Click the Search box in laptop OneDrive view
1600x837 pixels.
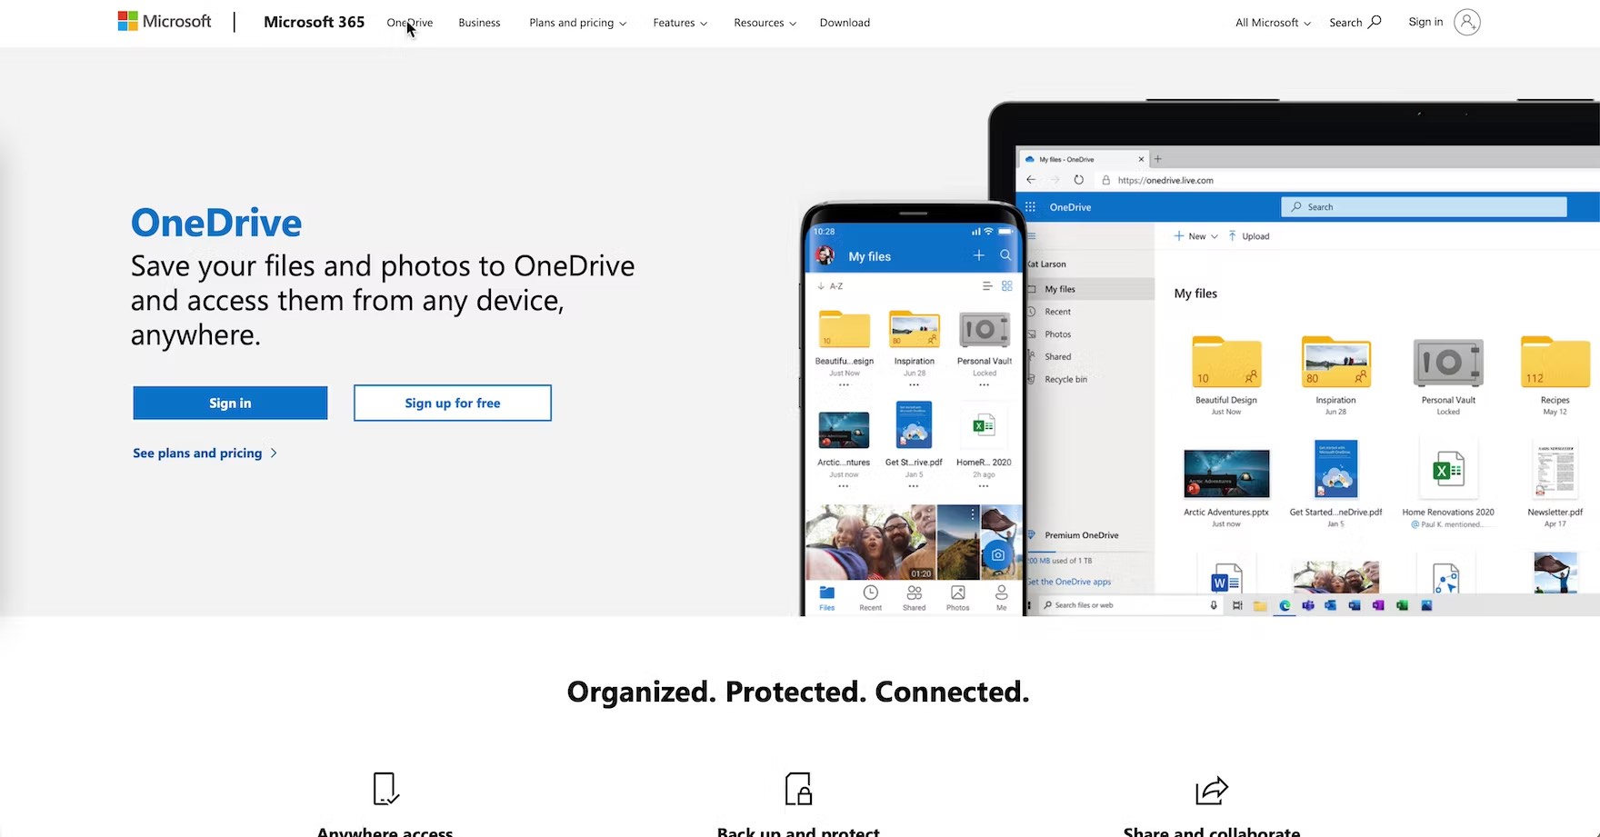coord(1424,207)
